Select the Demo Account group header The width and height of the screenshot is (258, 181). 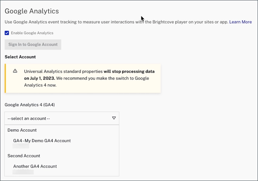pyautogui.click(x=22, y=130)
